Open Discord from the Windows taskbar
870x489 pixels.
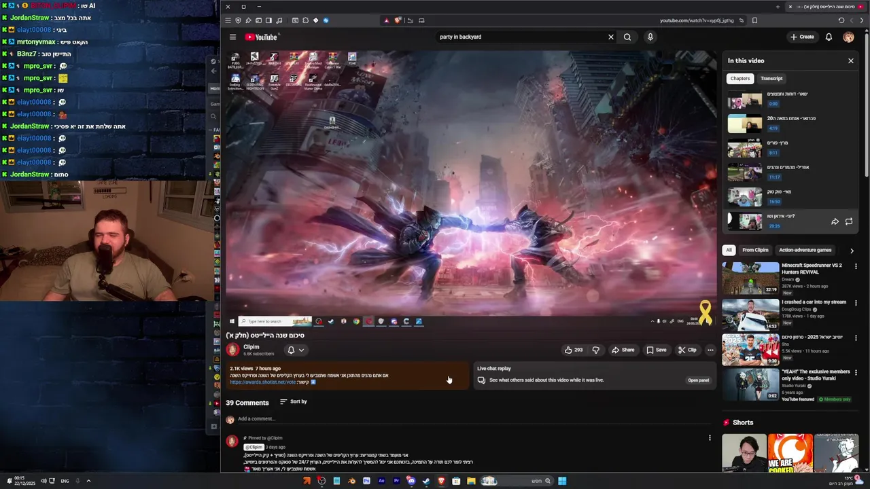click(x=411, y=481)
